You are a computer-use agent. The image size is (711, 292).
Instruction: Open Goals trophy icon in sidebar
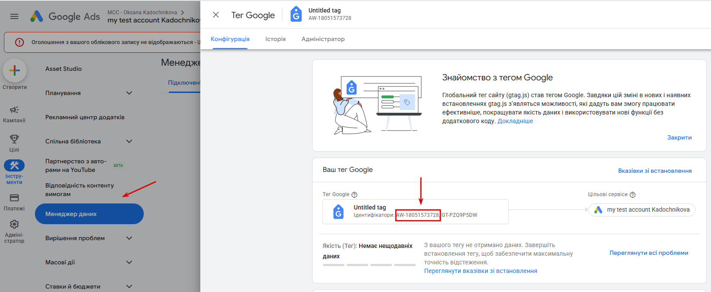pyautogui.click(x=14, y=139)
